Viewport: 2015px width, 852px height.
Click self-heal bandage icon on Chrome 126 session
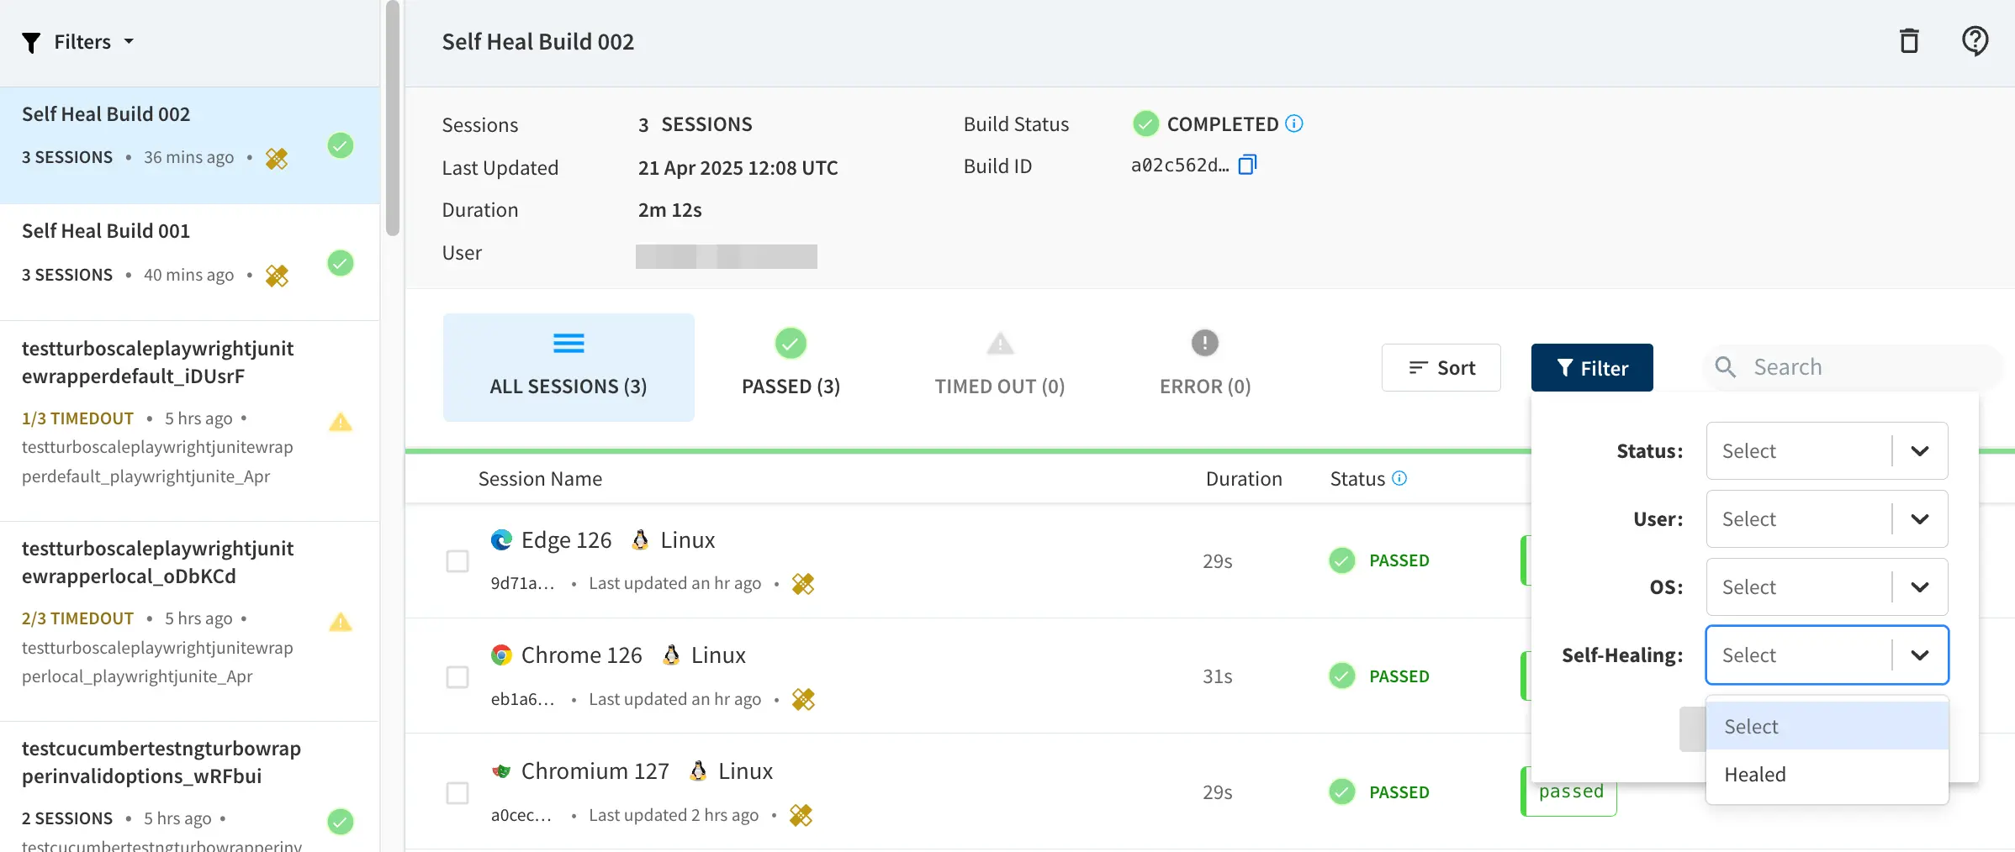pyautogui.click(x=803, y=699)
